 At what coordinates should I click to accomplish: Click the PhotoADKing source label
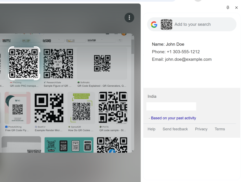pos(13,127)
